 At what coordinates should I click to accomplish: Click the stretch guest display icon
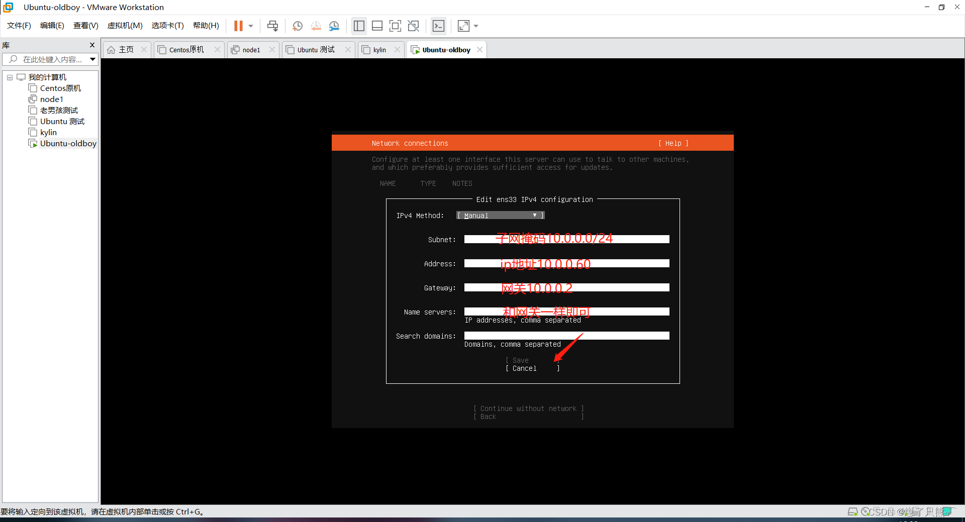pos(463,26)
